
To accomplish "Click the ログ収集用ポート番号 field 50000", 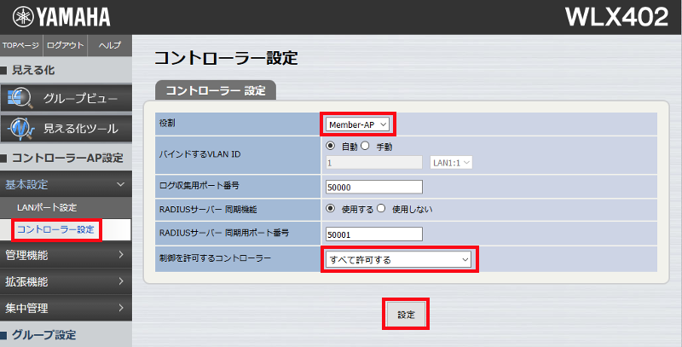I will (373, 187).
